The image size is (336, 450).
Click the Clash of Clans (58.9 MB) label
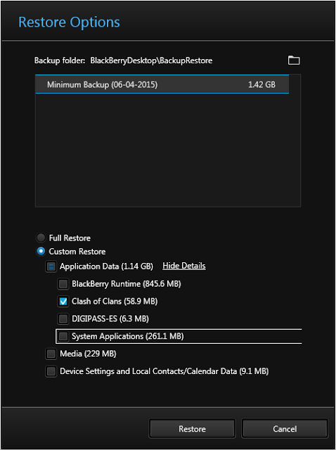pyautogui.click(x=115, y=302)
